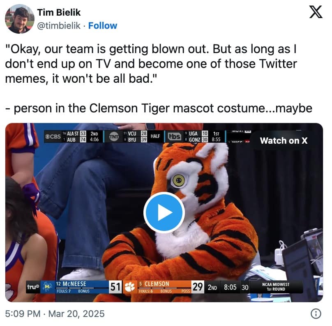Click Tim Bielik's profile avatar

19,20
